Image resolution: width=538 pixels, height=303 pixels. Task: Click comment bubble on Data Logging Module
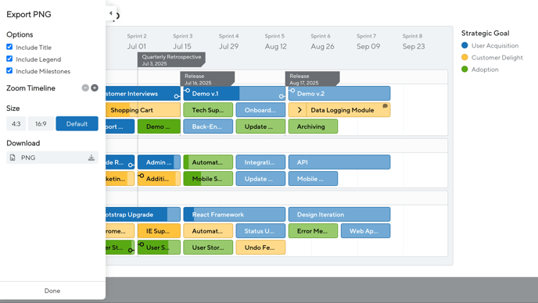(x=385, y=106)
